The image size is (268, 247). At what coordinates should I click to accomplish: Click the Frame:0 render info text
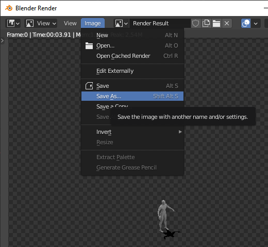coord(17,35)
